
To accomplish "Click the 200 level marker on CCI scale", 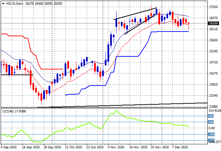I will pyautogui.click(x=211, y=116).
